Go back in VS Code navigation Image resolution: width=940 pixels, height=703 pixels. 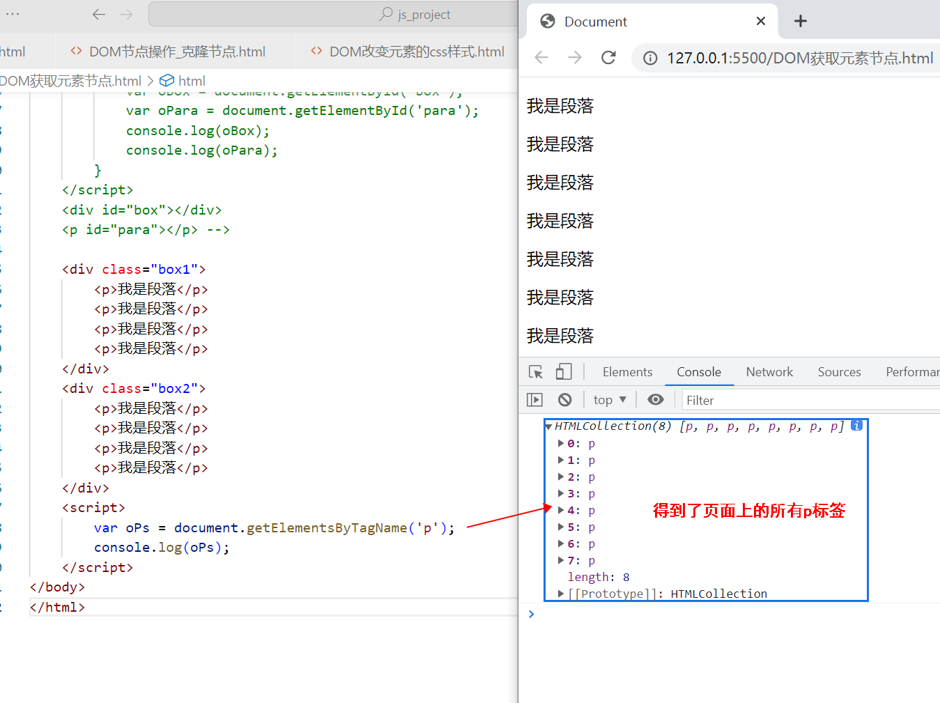[99, 14]
